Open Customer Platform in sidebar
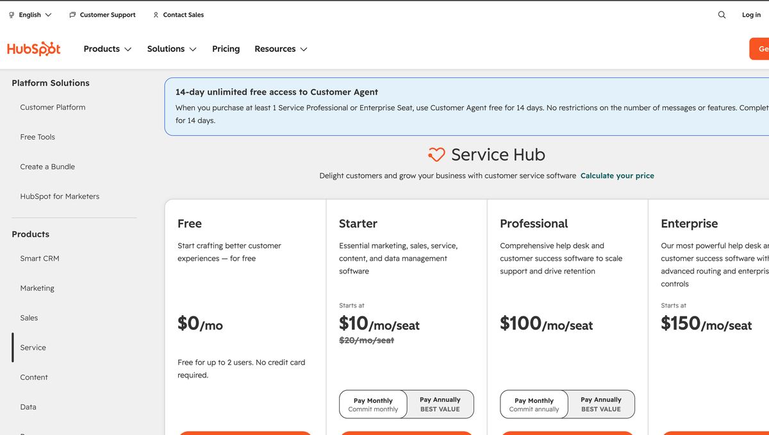 click(x=53, y=107)
